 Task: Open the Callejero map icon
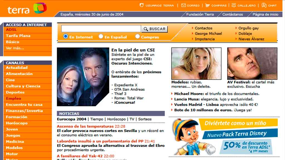tap(234, 5)
